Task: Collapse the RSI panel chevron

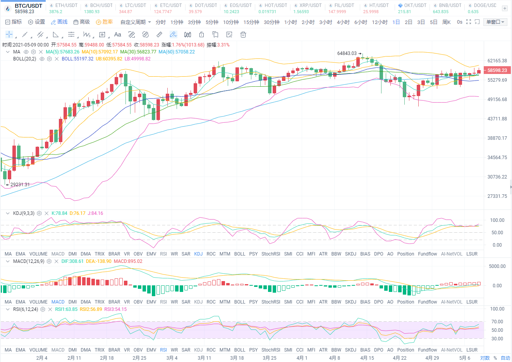Action: 7,309
